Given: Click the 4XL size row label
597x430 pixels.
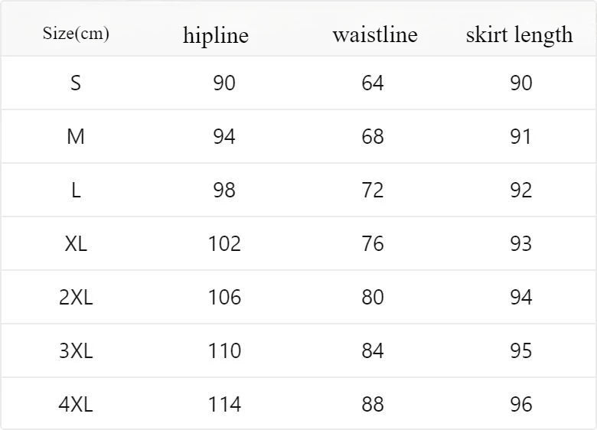Looking at the screenshot, I should tap(76, 404).
